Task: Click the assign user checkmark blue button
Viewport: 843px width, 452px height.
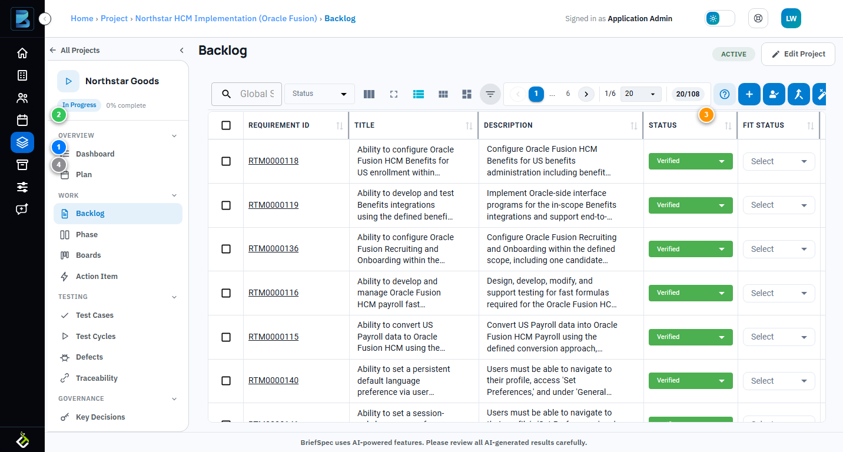Action: (x=774, y=94)
